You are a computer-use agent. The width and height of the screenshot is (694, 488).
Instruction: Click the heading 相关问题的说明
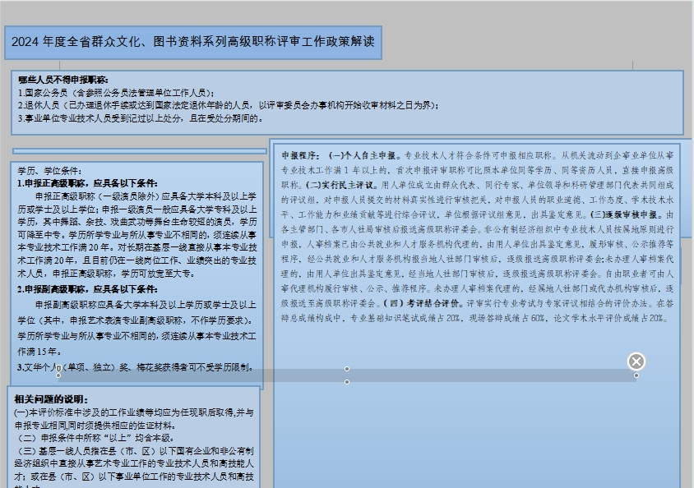click(51, 399)
